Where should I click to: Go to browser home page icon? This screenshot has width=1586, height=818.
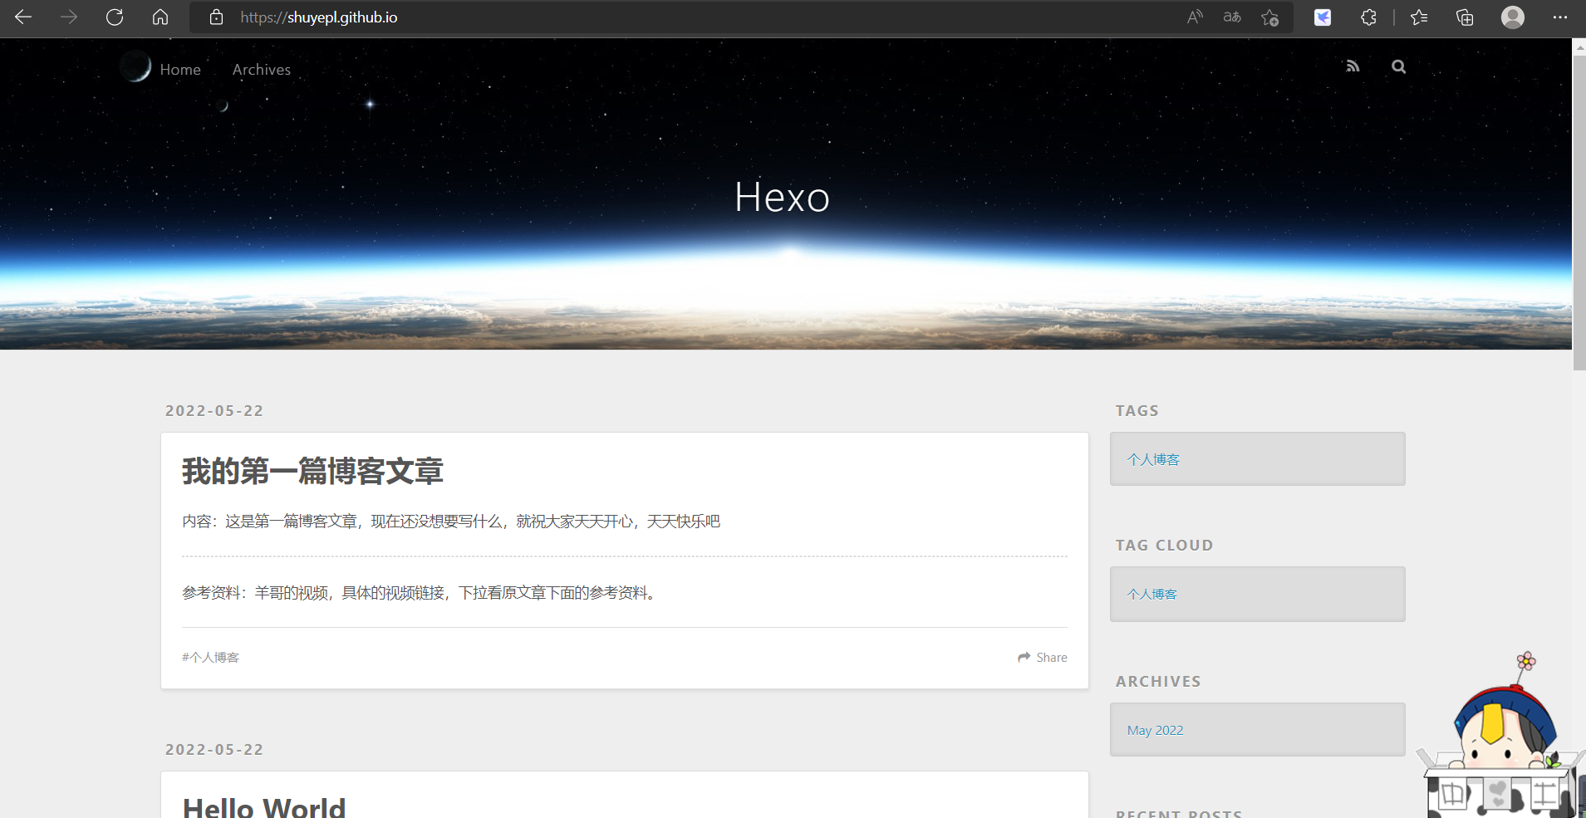click(160, 17)
